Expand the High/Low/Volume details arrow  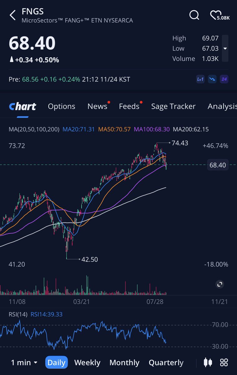pos(225,48)
